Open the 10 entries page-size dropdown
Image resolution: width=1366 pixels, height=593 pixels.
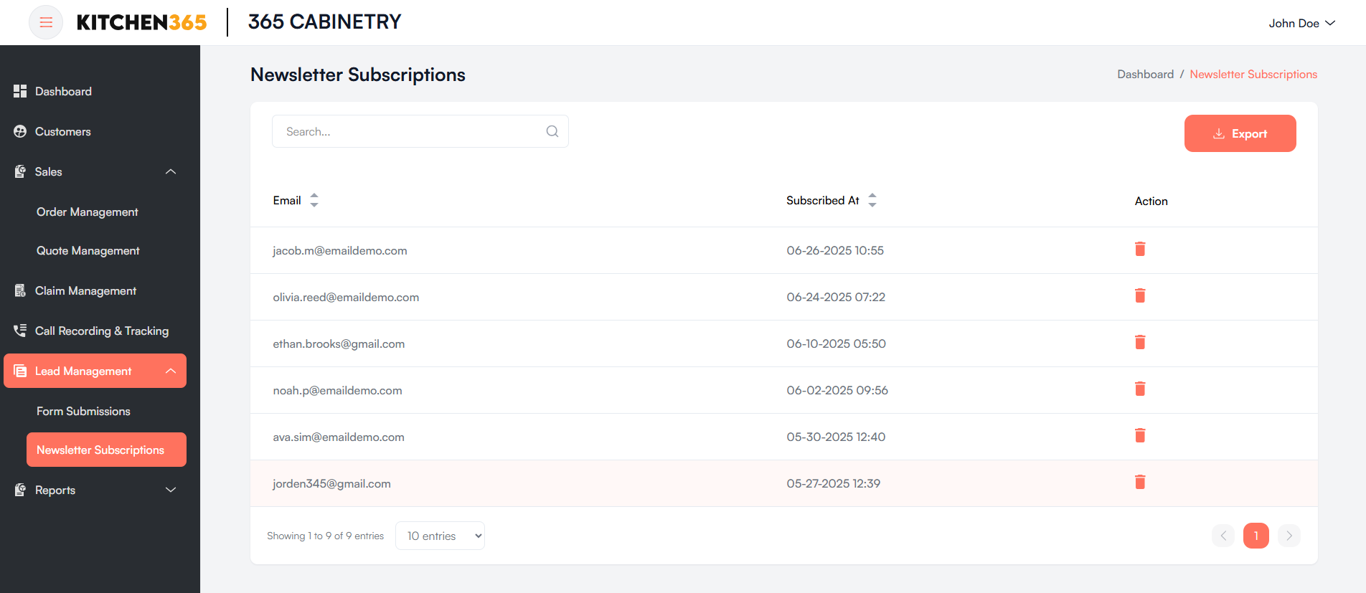click(x=440, y=536)
